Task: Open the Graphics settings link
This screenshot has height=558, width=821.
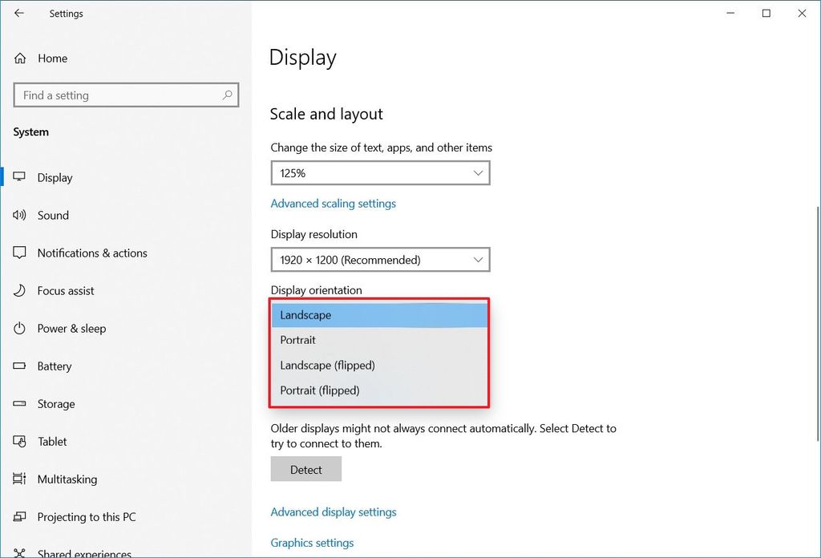Action: [312, 542]
